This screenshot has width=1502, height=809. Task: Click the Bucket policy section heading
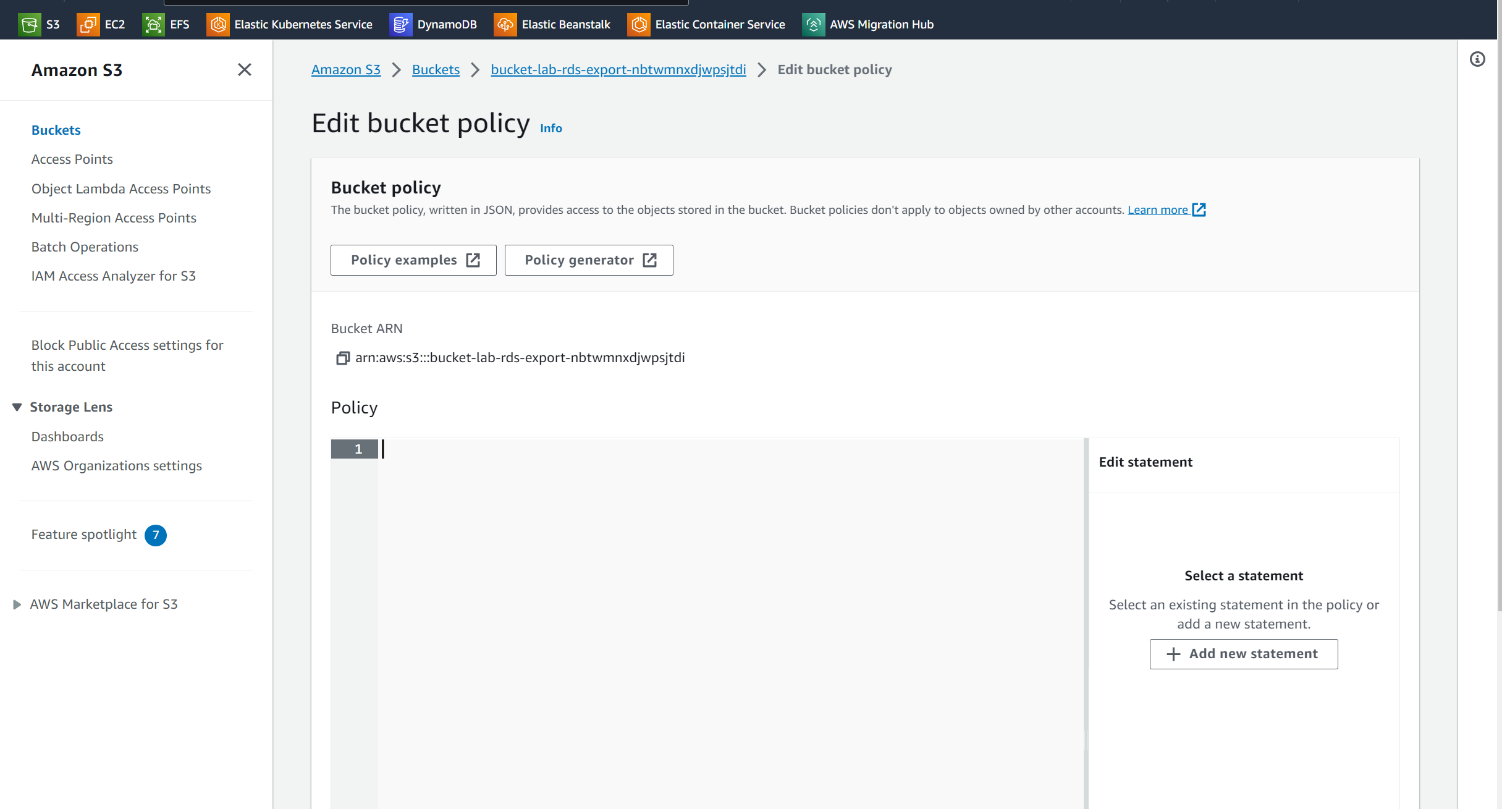386,187
